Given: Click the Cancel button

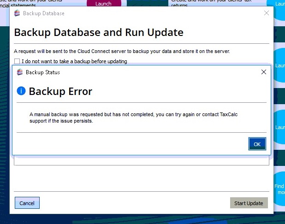Looking at the screenshot, I should 27,203.
